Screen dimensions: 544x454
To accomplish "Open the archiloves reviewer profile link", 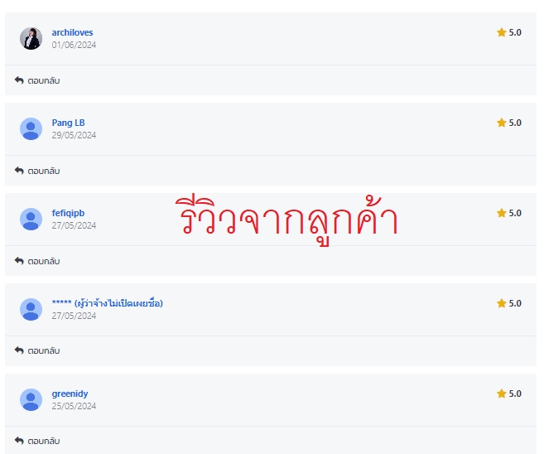I will click(x=72, y=32).
